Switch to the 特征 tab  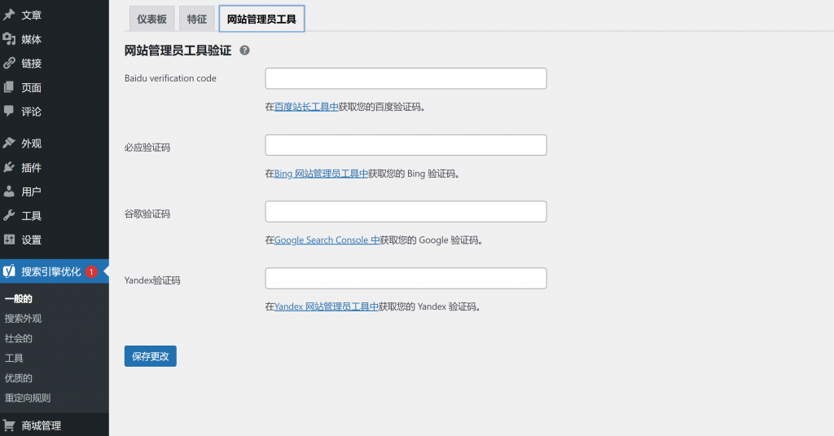(x=197, y=20)
